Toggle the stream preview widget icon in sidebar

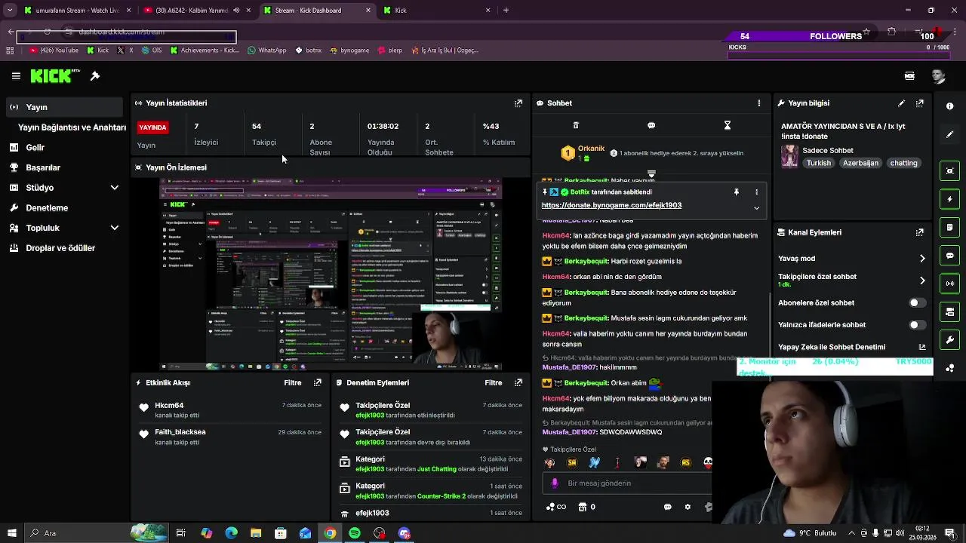(x=950, y=171)
